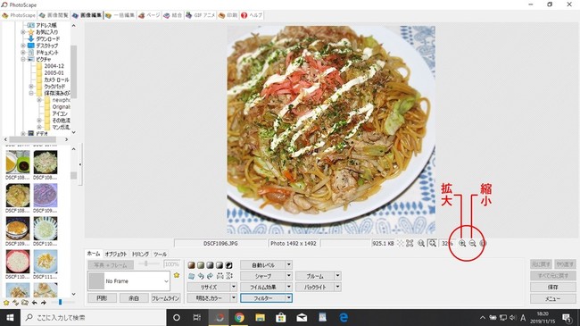Viewport: 580px width, 326px height.
Task: Click the DSCF1096.JPG filename in status bar
Action: click(220, 244)
